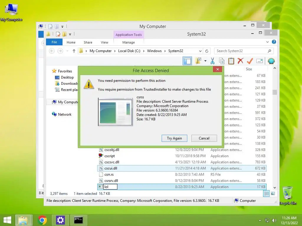Screen dimensions: 302x226
Task: Click the lol rename text box
Action: [x=110, y=187]
